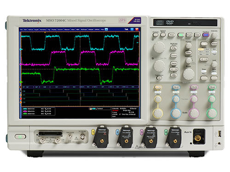
Task: Click the cyan channel readout badge
Action: [25, 109]
